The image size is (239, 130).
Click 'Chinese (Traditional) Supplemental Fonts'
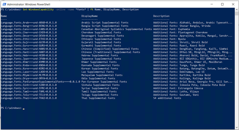coord(111,52)
